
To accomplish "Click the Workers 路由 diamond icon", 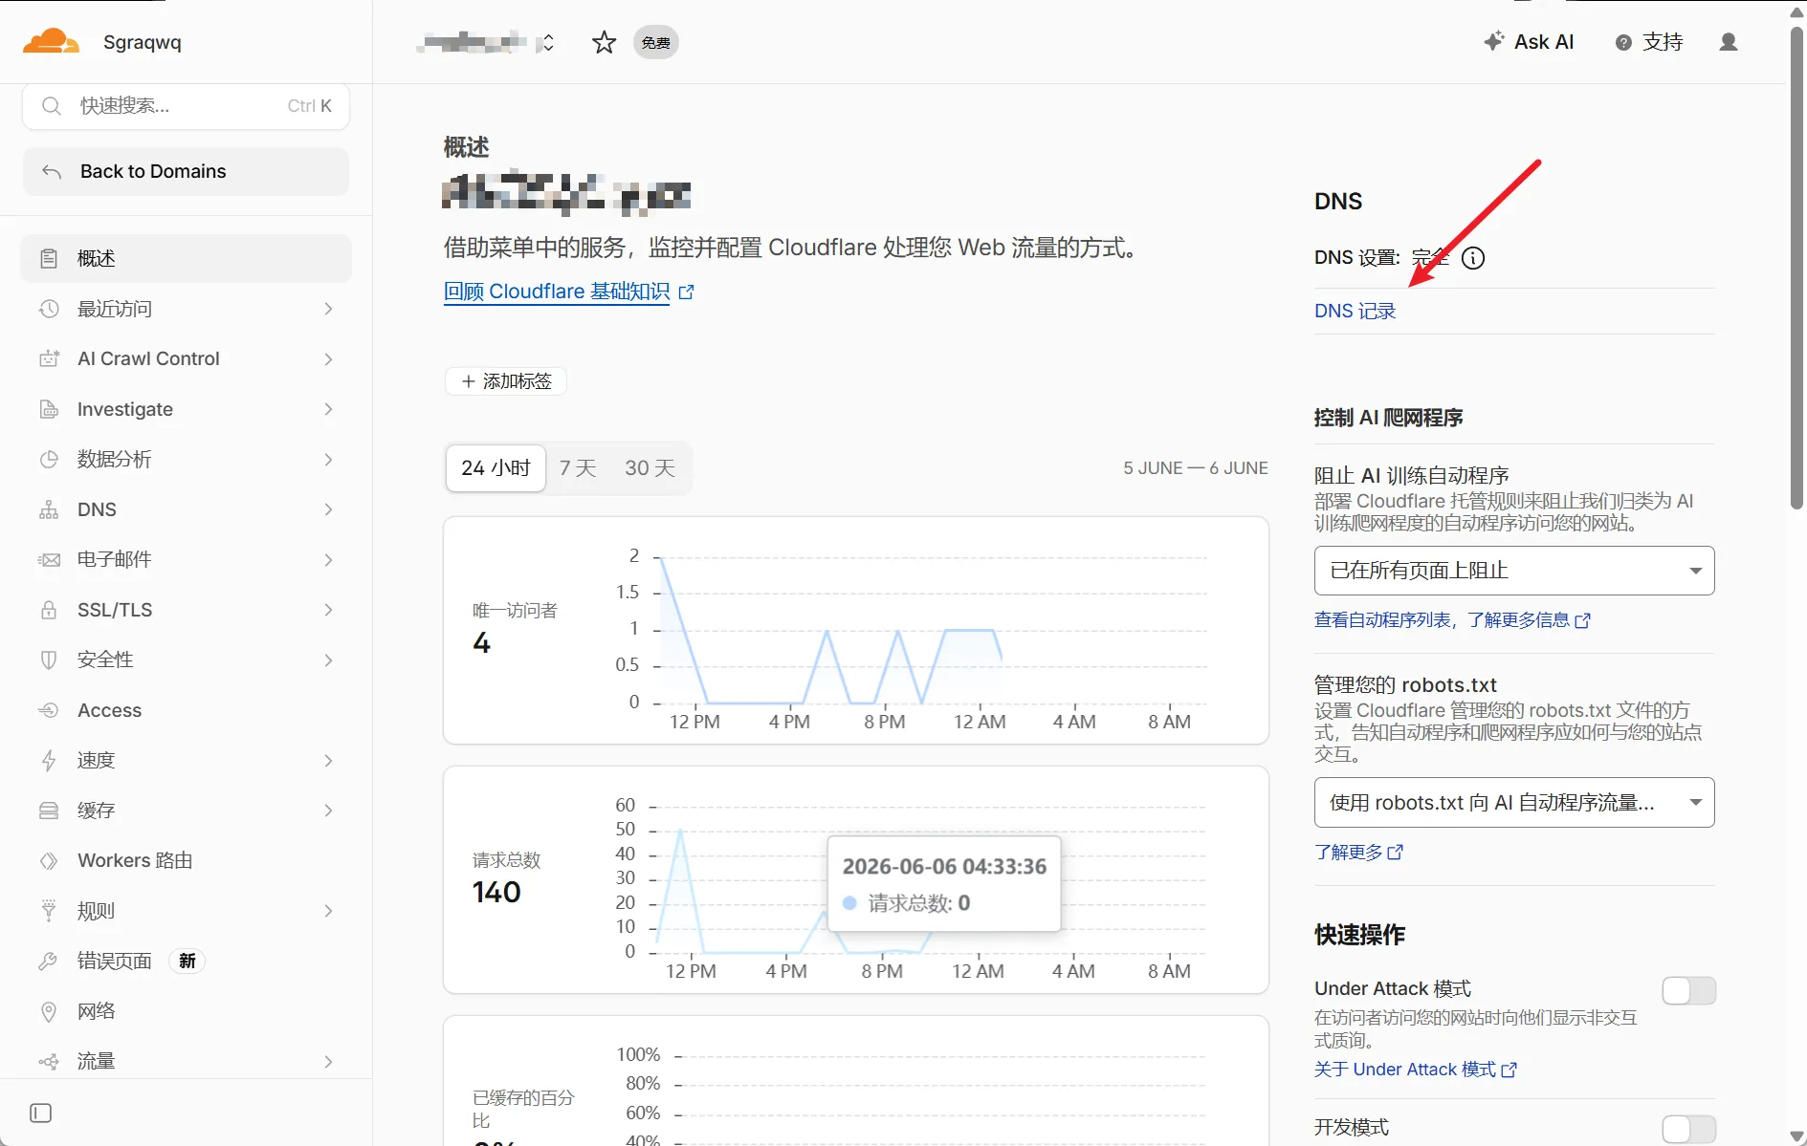I will [x=49, y=860].
